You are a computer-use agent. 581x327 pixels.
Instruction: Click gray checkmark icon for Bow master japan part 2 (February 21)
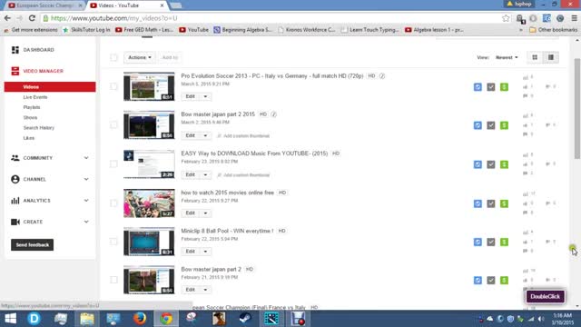(x=491, y=281)
